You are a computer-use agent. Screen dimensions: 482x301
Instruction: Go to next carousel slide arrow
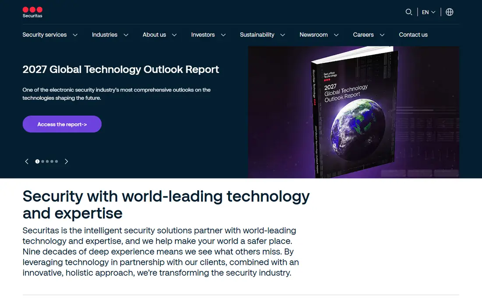click(66, 161)
